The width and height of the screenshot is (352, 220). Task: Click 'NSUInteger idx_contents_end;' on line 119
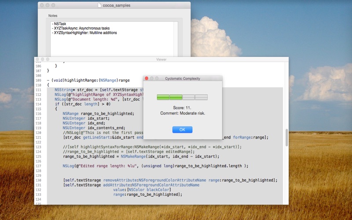(x=94, y=128)
